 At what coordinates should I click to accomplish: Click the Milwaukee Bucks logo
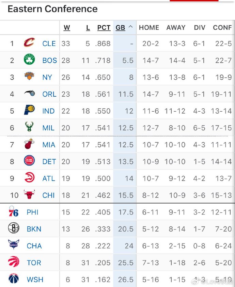pos(29,127)
